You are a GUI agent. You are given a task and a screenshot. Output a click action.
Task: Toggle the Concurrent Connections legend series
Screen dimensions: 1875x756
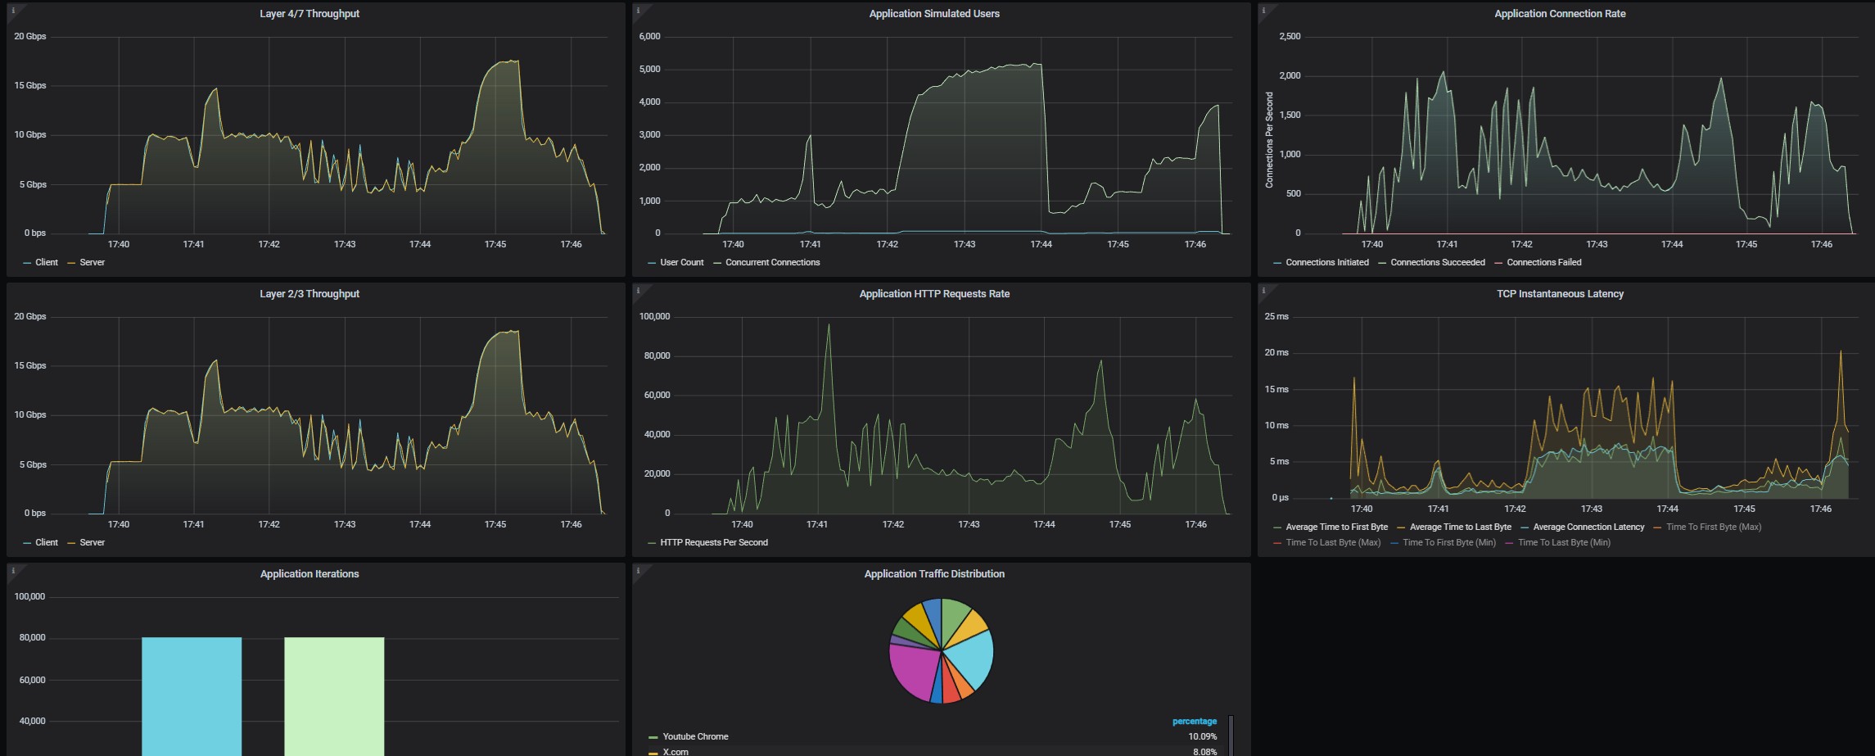pyautogui.click(x=772, y=263)
